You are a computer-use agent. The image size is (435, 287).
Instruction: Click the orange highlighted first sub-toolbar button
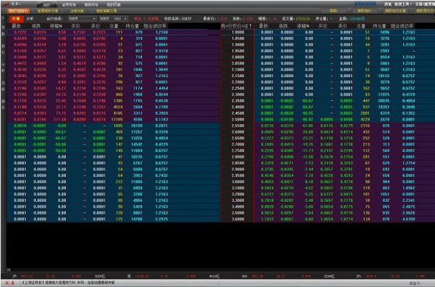tap(18, 11)
